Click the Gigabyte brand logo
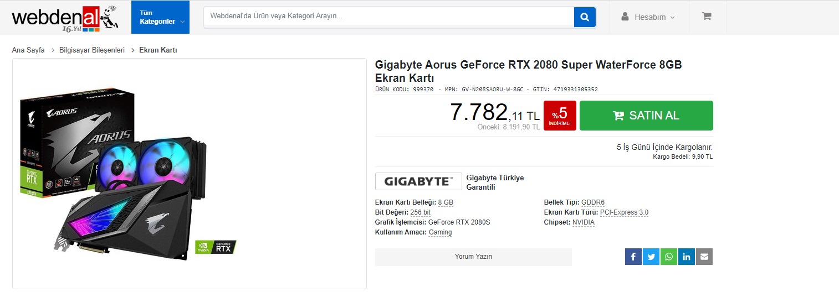The image size is (839, 292). click(418, 181)
